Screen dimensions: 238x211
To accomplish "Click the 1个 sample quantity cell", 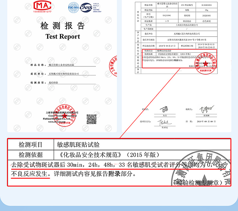I will pos(167,21).
